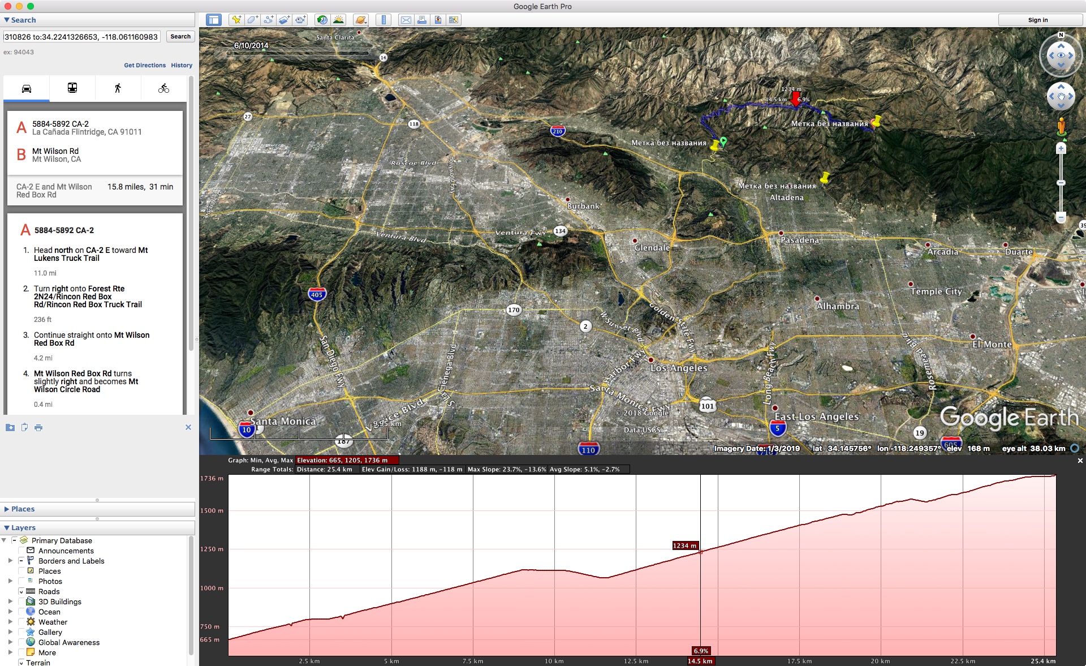
Task: Show sunlight across the landscape
Action: point(338,20)
